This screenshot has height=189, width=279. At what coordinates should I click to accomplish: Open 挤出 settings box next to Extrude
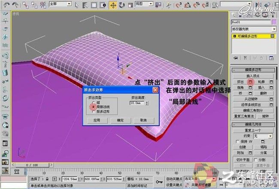tap(250, 82)
